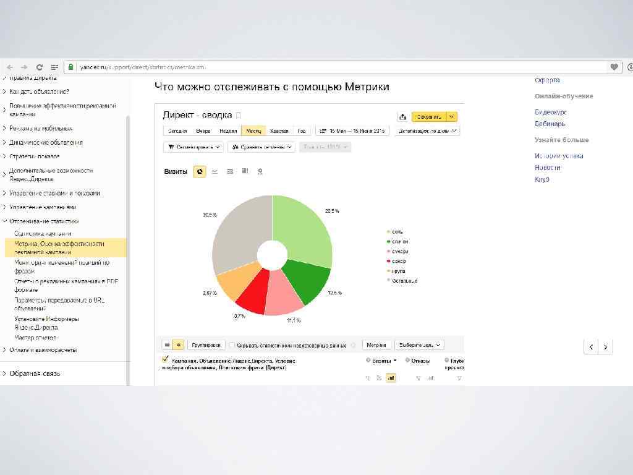Select the Сегодня period tab
Image resolution: width=633 pixels, height=475 pixels.
[177, 131]
